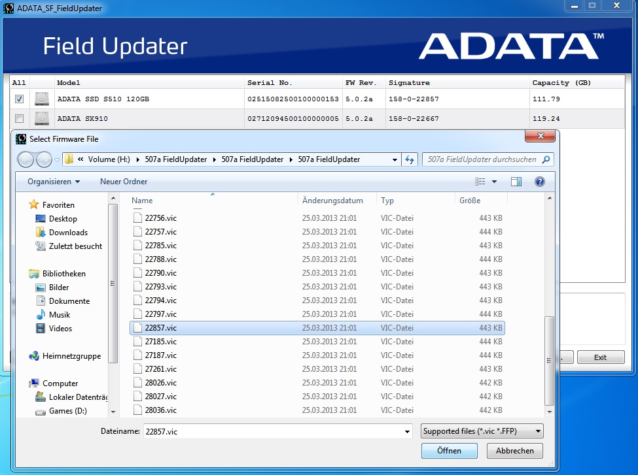Click the forward navigation arrow

pyautogui.click(x=44, y=159)
